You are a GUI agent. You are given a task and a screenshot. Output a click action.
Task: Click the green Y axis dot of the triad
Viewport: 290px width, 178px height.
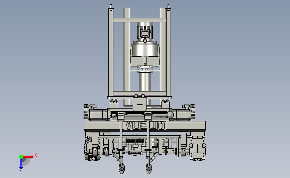[x=21, y=157]
